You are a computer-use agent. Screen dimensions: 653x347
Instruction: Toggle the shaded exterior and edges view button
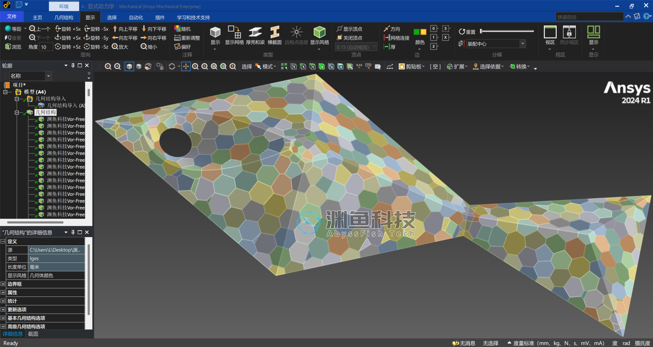click(x=129, y=67)
